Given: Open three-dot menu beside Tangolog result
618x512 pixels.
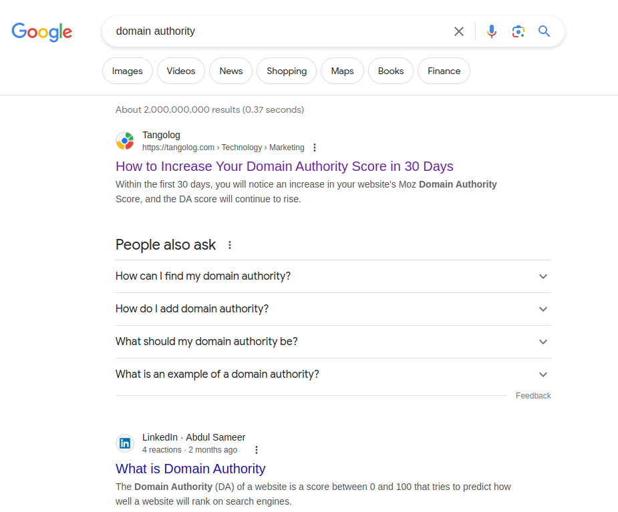Looking at the screenshot, I should pyautogui.click(x=315, y=148).
